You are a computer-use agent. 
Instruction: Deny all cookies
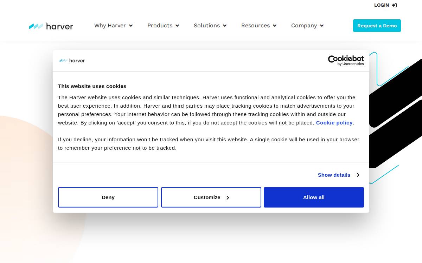tap(108, 197)
